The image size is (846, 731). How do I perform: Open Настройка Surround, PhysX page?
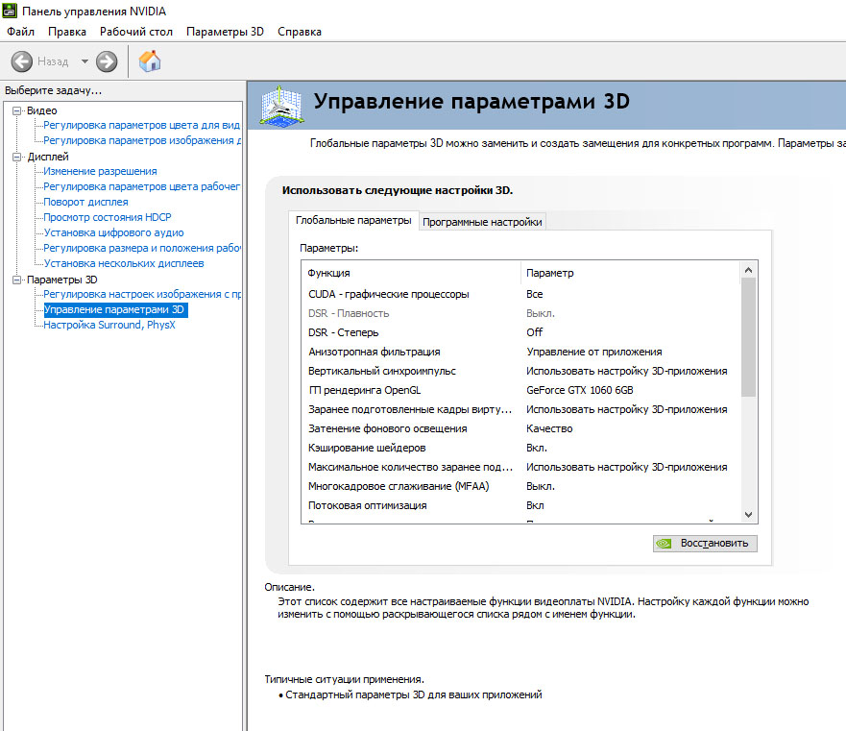[x=109, y=325]
